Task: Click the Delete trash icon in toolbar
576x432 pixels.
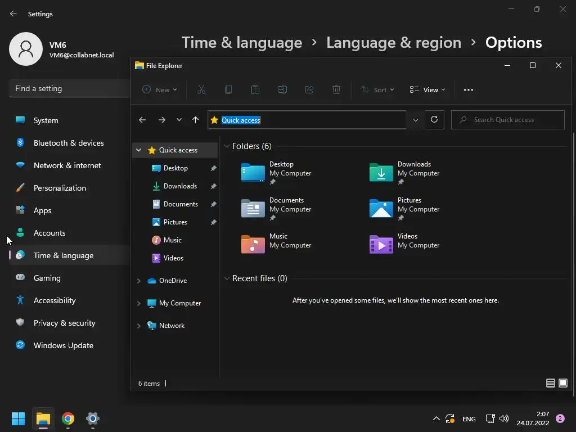Action: [336, 89]
